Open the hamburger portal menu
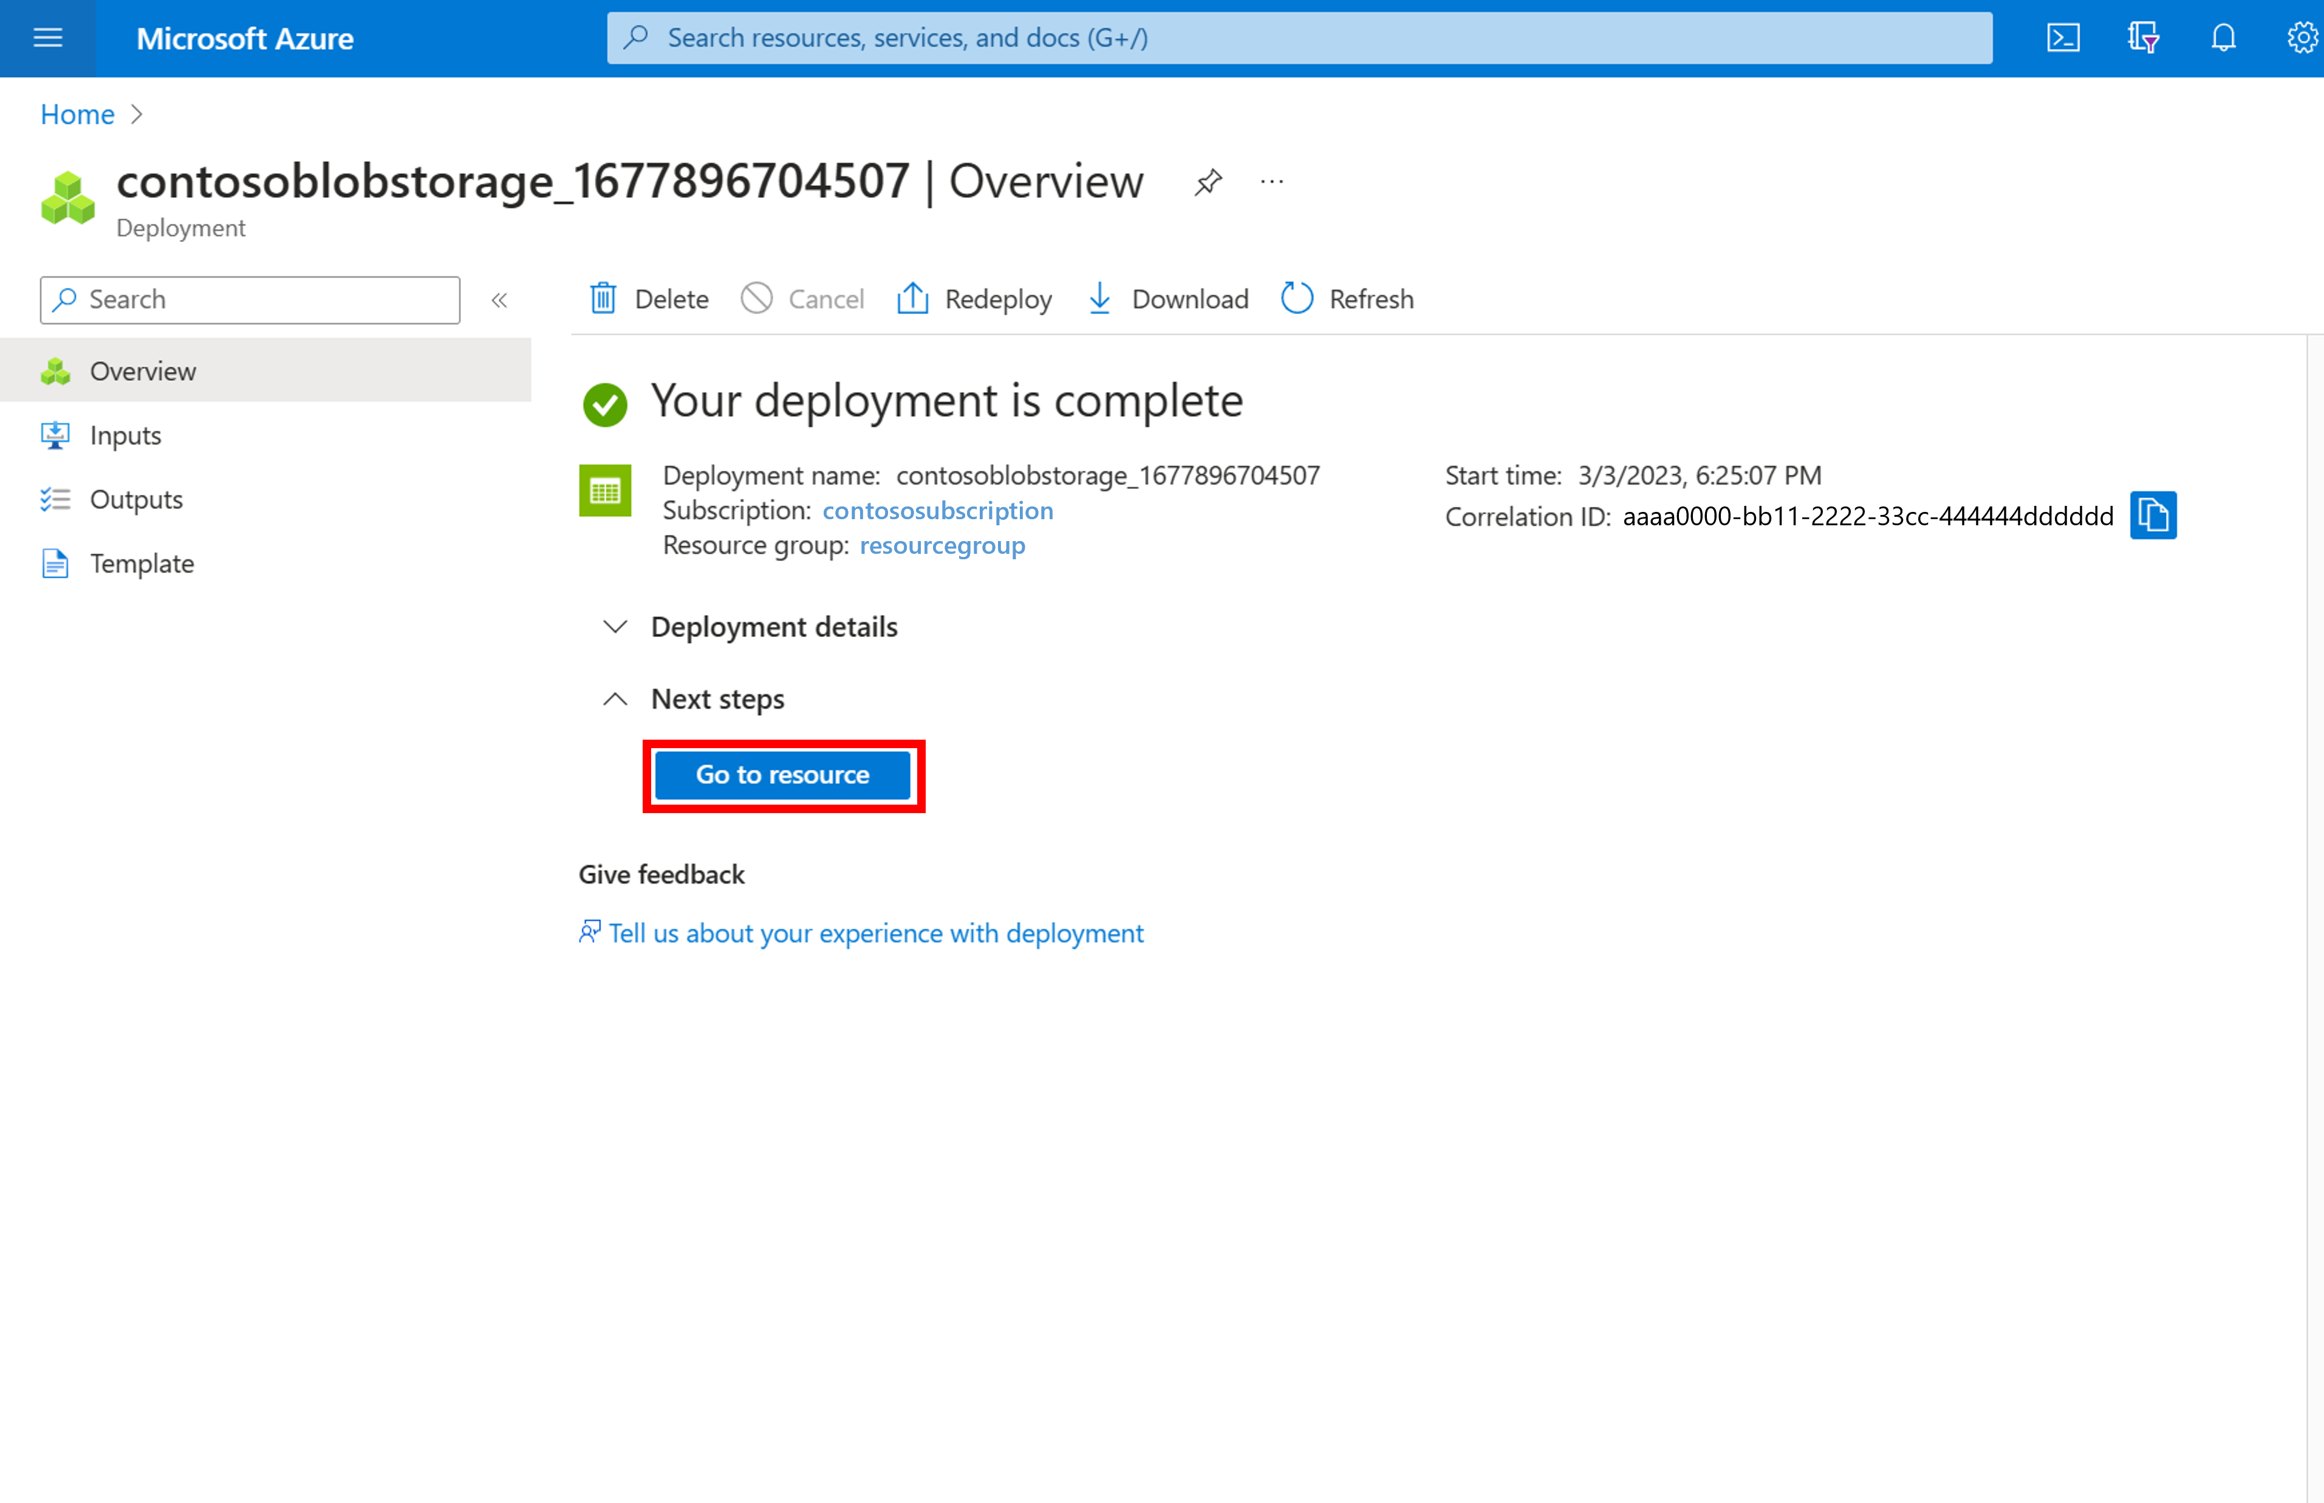The width and height of the screenshot is (2324, 1503). pyautogui.click(x=47, y=38)
